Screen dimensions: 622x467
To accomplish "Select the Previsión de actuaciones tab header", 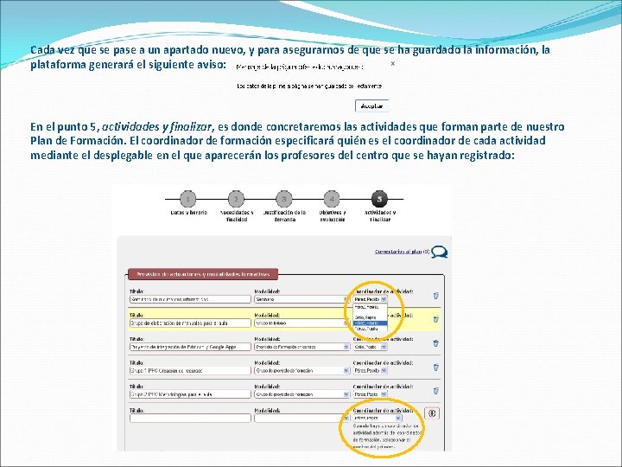I will click(x=203, y=274).
